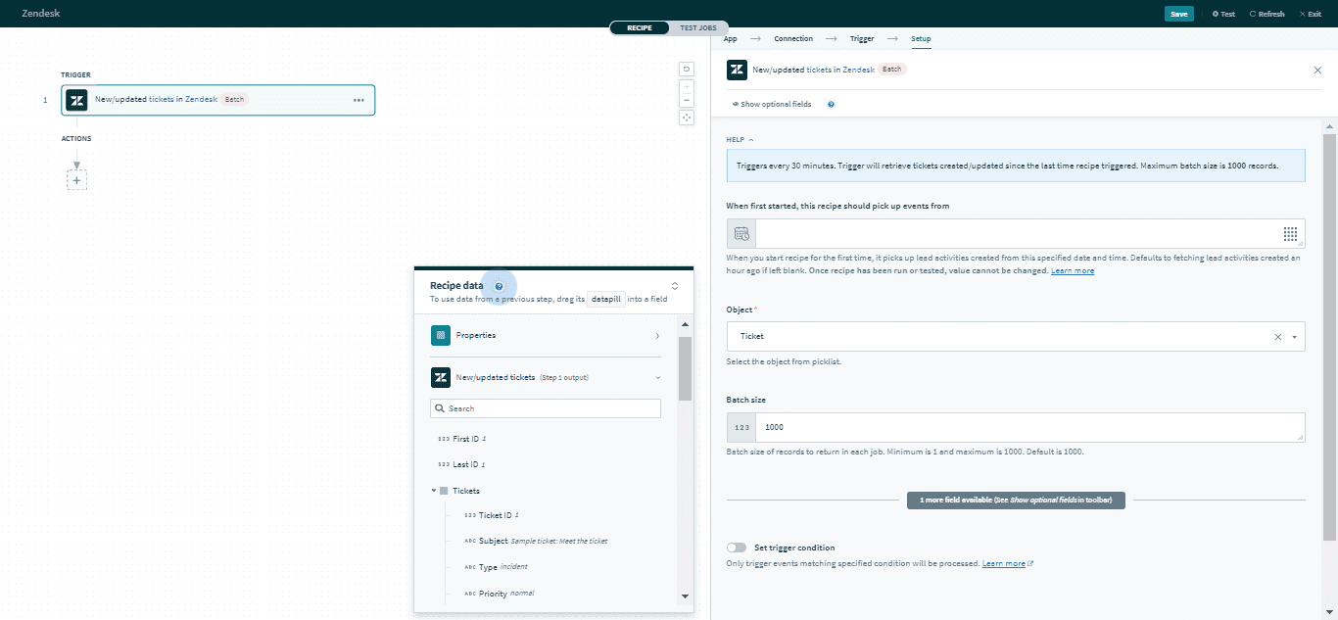The image size is (1338, 620).
Task: Click the canvas zoom in plus button
Action: (687, 86)
